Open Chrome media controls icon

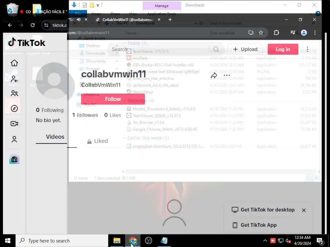293,32
